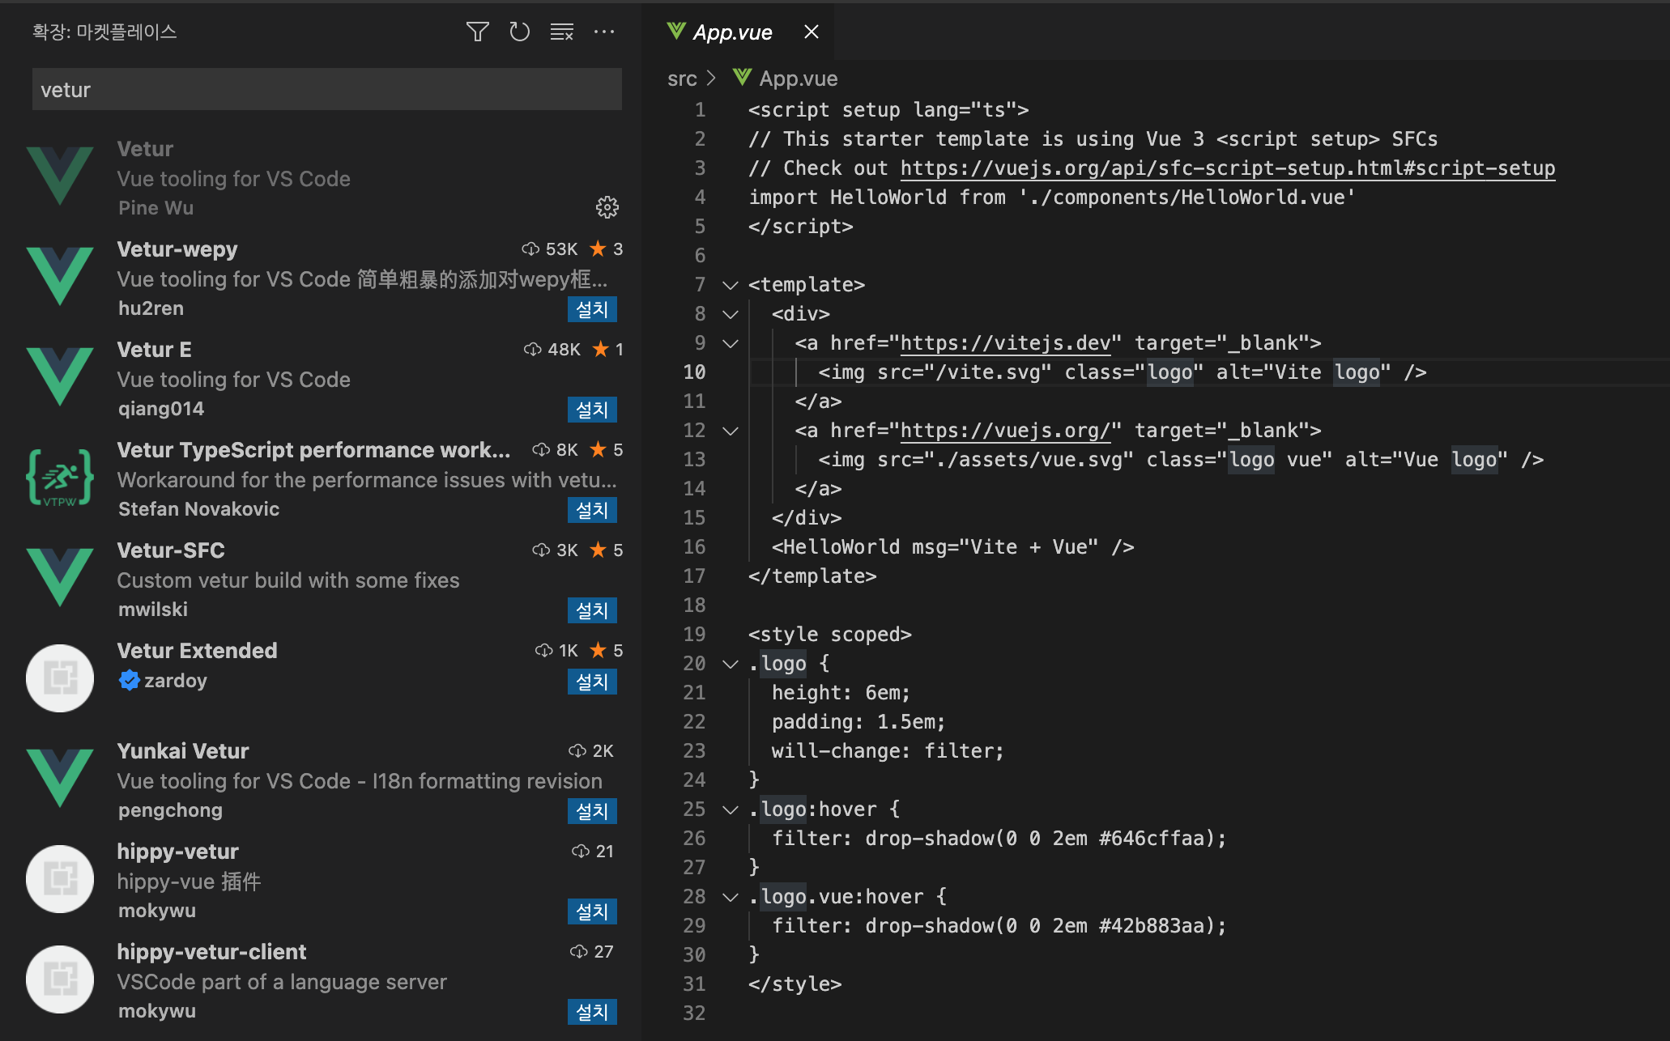Install the Vetur-SFC extension
This screenshot has width=1670, height=1041.
[591, 610]
